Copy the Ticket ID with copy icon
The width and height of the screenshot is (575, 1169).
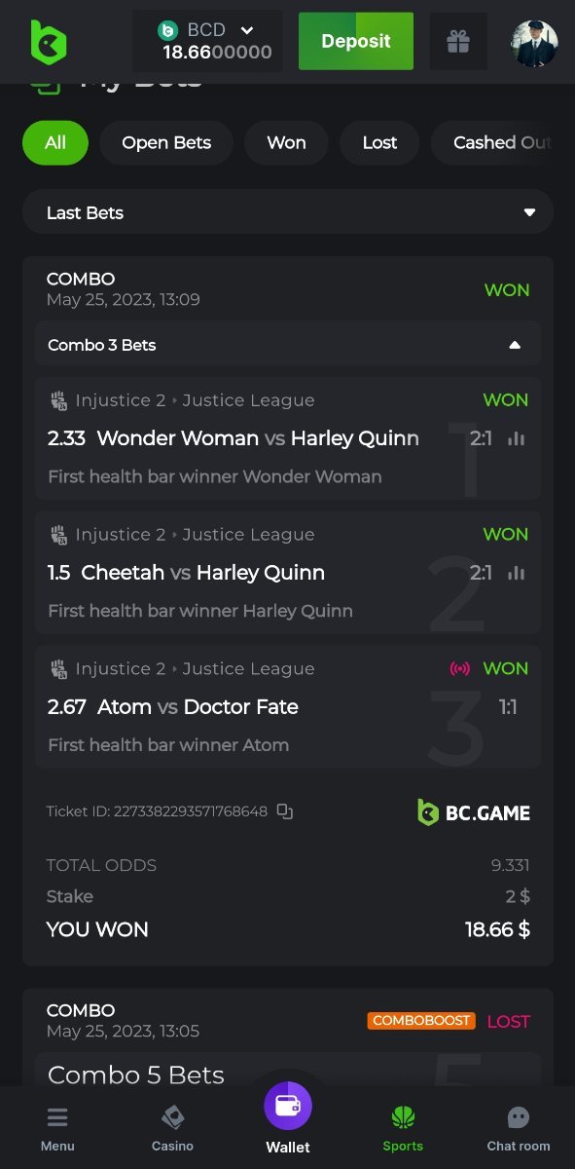(284, 811)
